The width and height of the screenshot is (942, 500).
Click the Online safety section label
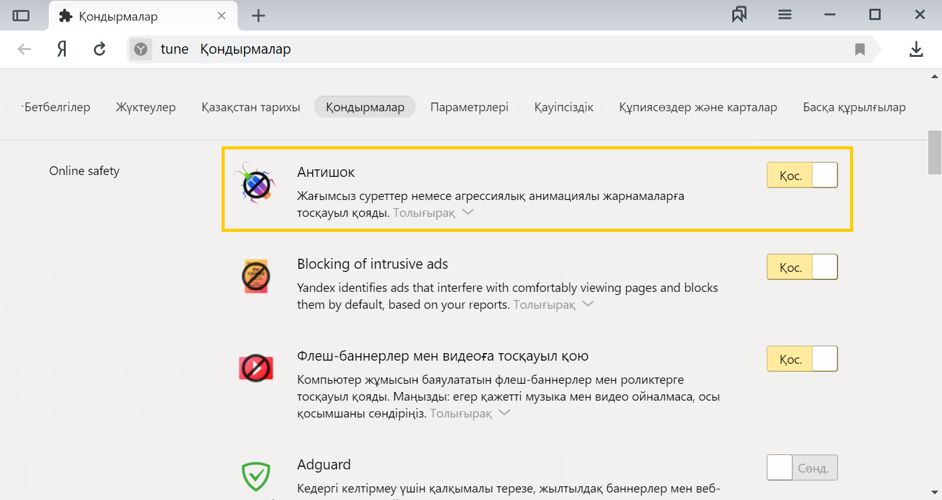[x=84, y=171]
